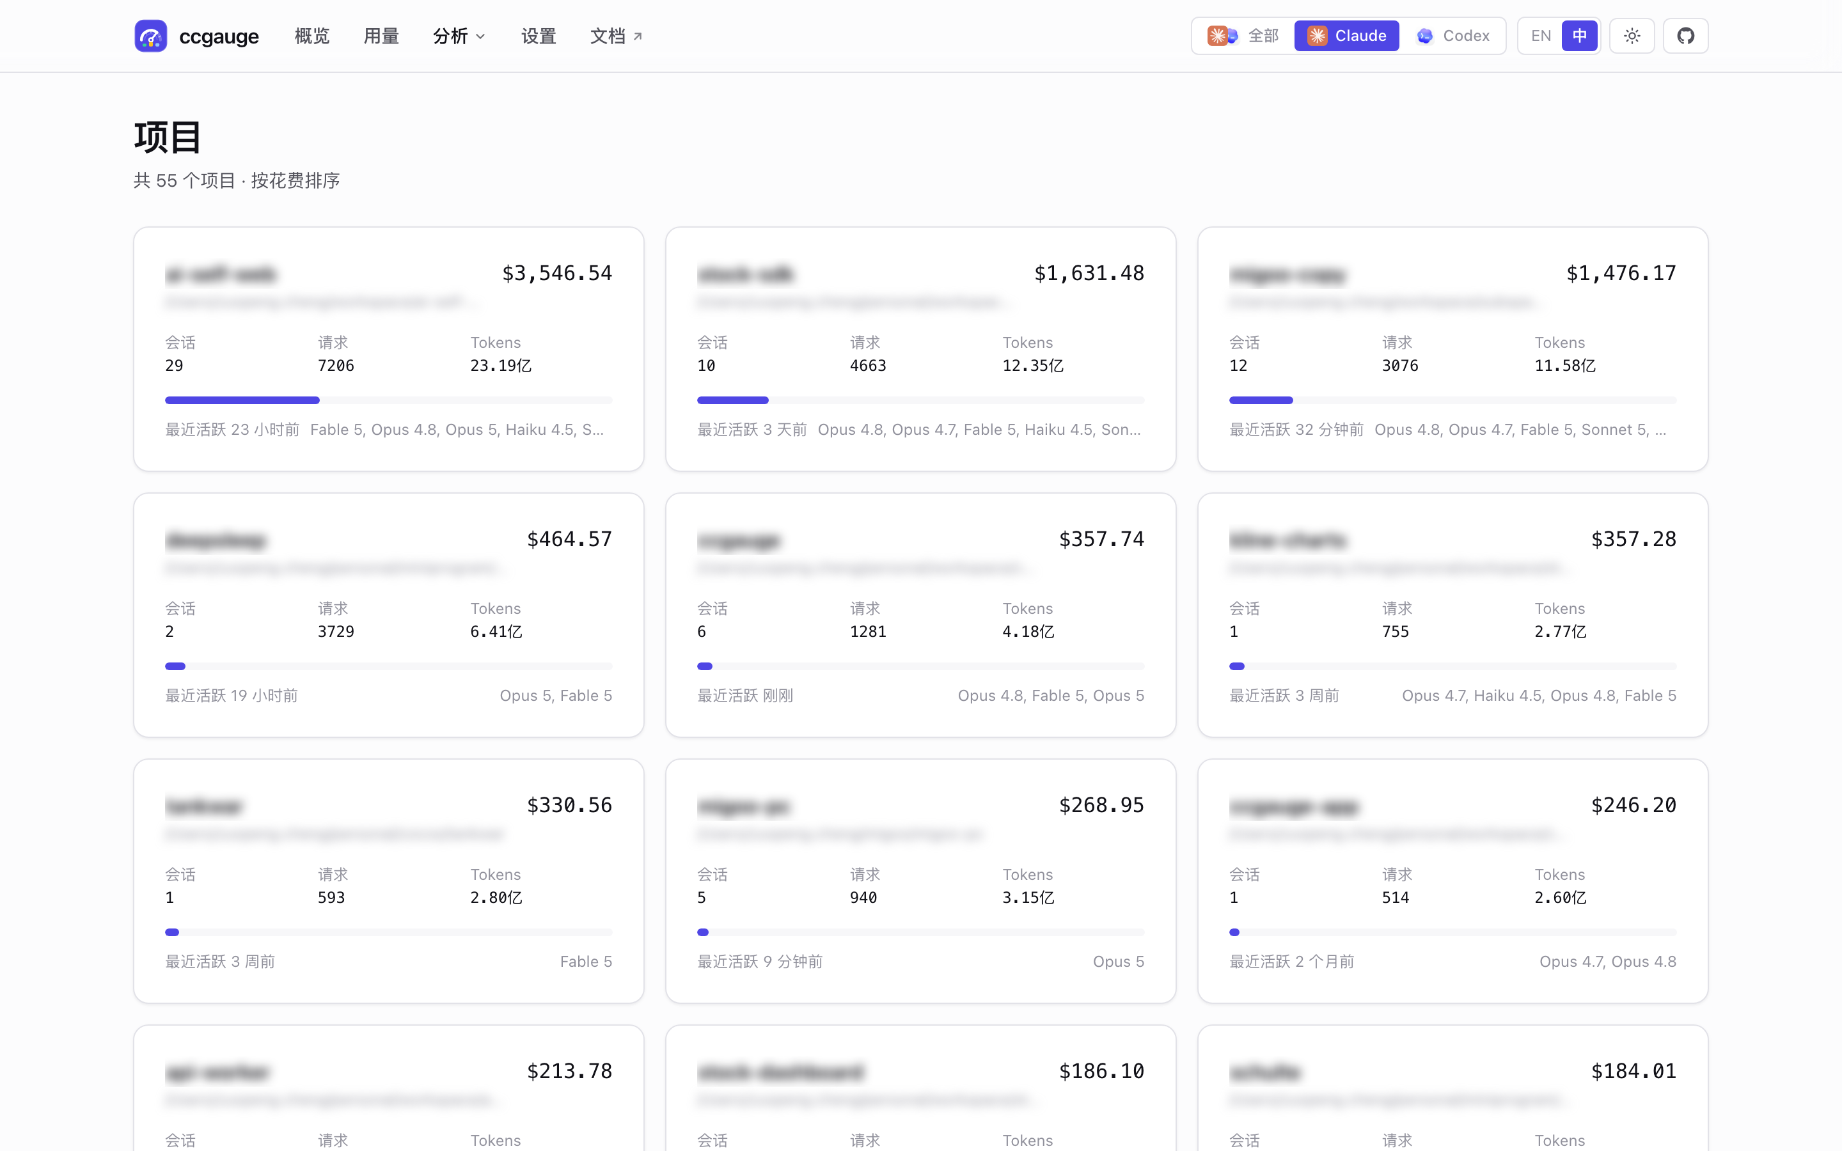Open the project card costing $464.57
The height and width of the screenshot is (1151, 1842).
(x=389, y=615)
